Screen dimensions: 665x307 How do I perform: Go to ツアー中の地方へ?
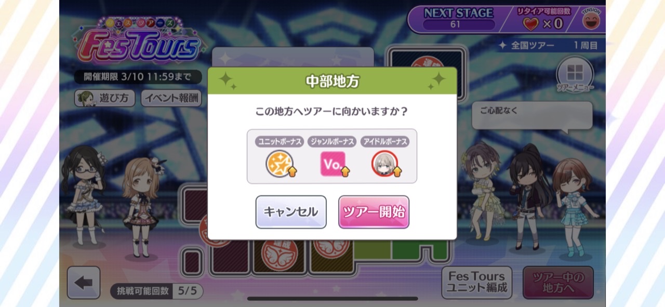pyautogui.click(x=558, y=283)
